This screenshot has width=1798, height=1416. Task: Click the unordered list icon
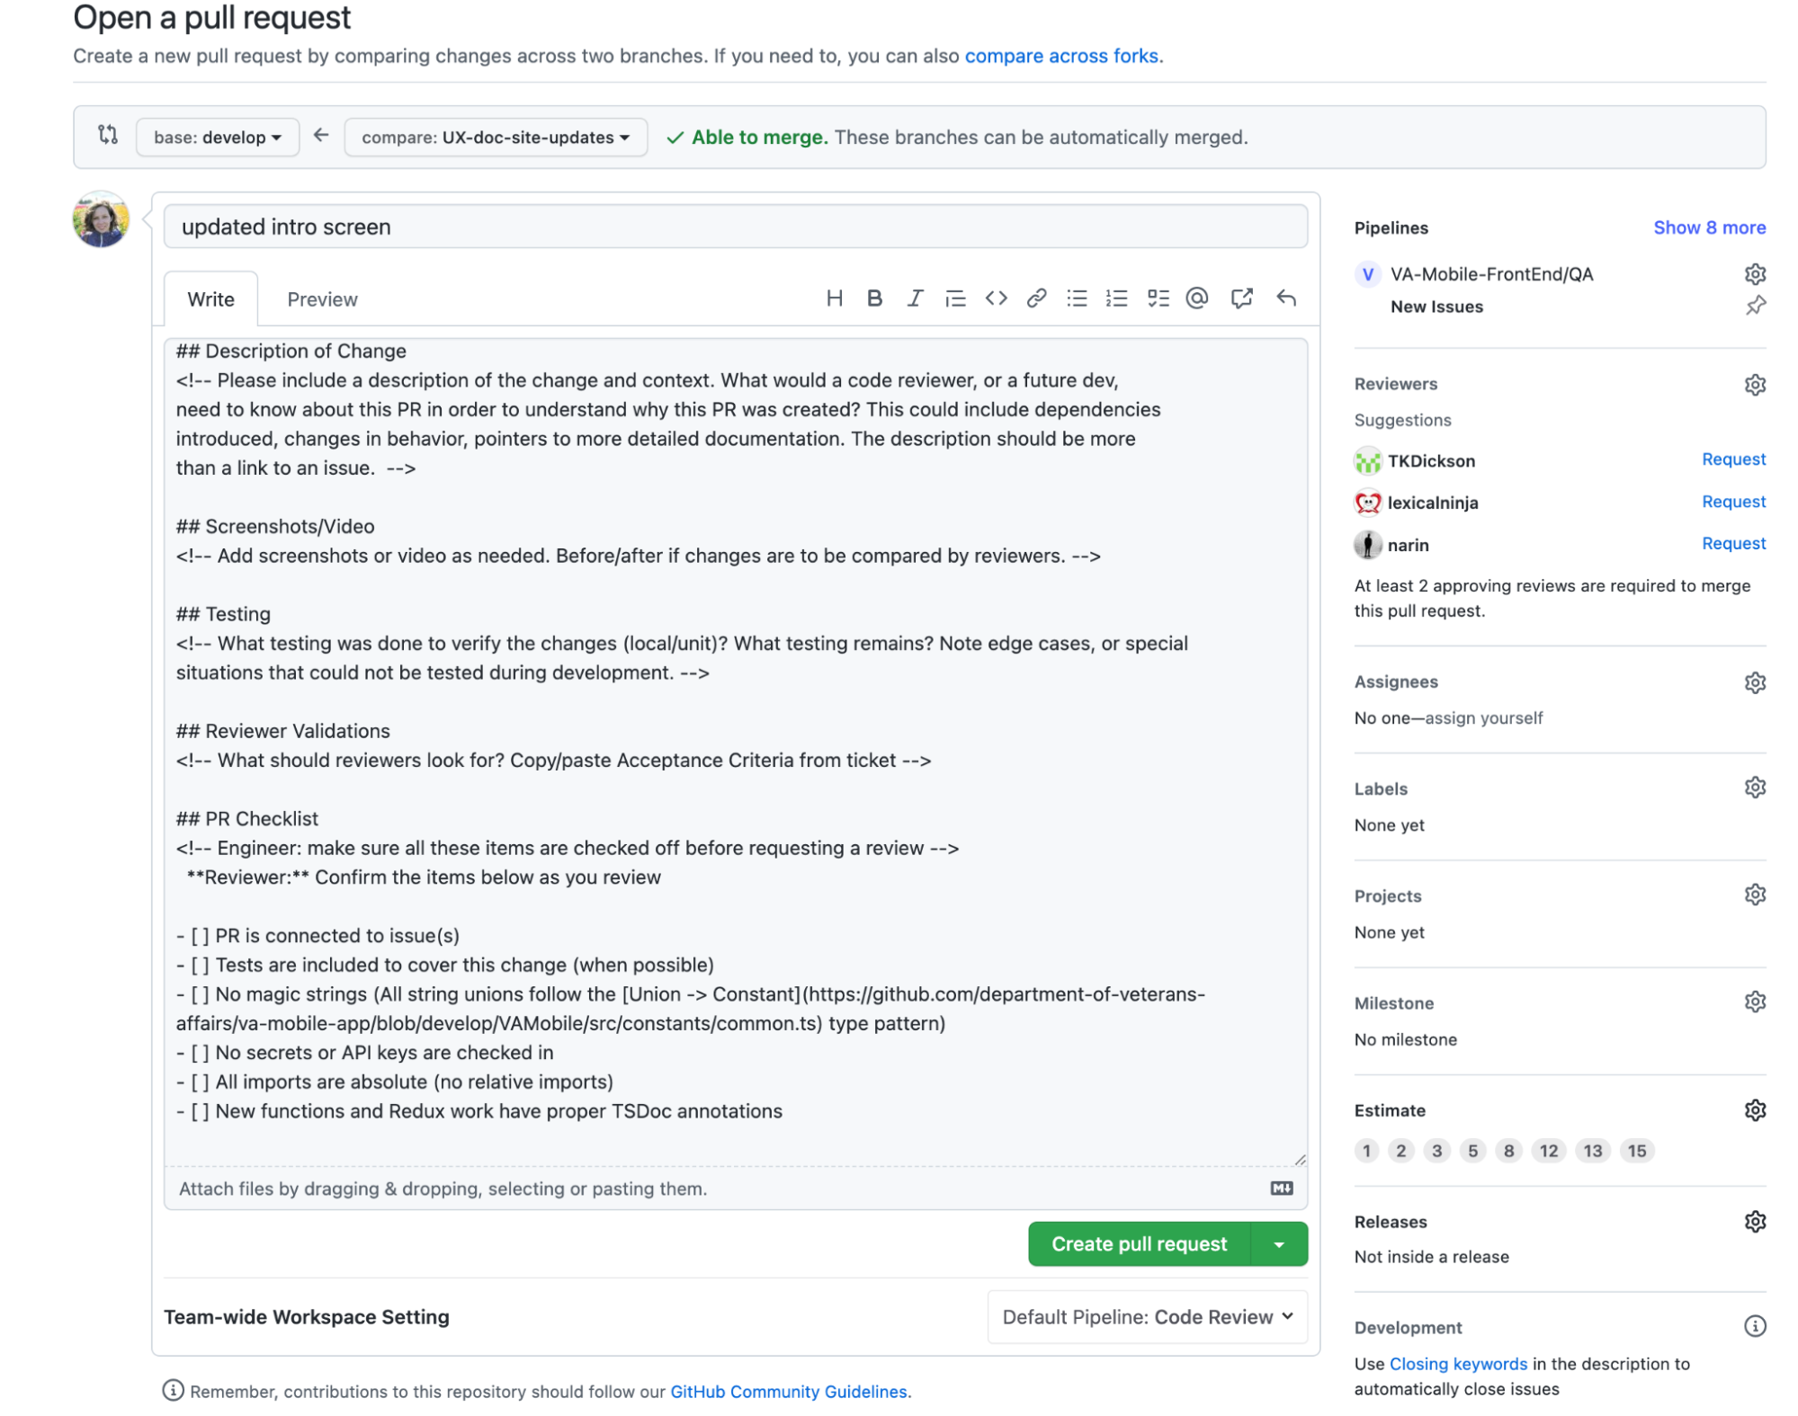point(1078,298)
